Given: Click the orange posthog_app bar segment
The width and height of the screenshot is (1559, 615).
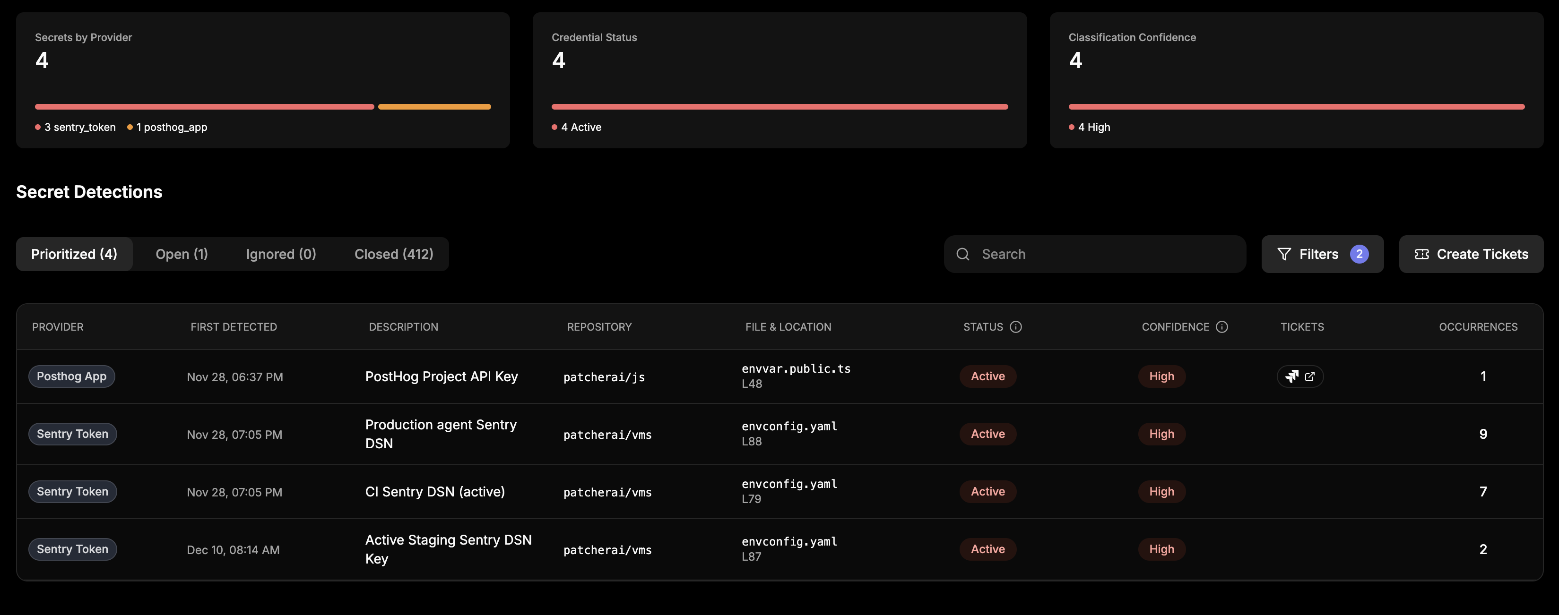Looking at the screenshot, I should click(434, 107).
